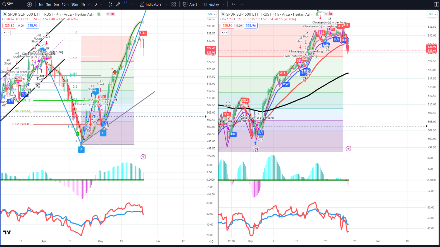Open the layout setup icon at top right
The image size is (440, 247).
[x=436, y=4]
